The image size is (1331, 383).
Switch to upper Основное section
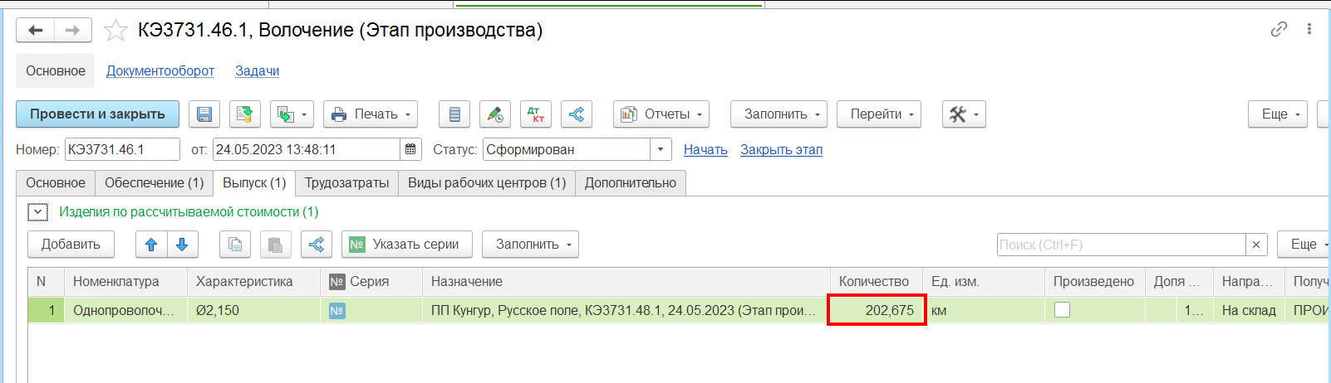(x=56, y=71)
